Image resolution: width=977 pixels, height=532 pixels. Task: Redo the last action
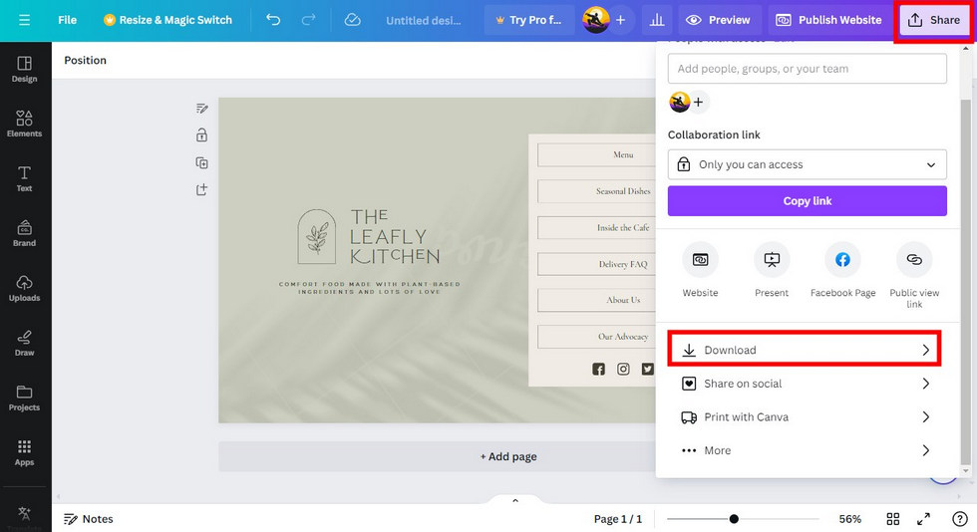[x=308, y=20]
